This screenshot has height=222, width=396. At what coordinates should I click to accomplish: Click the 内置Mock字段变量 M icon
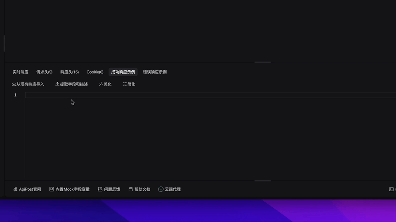[x=52, y=189]
